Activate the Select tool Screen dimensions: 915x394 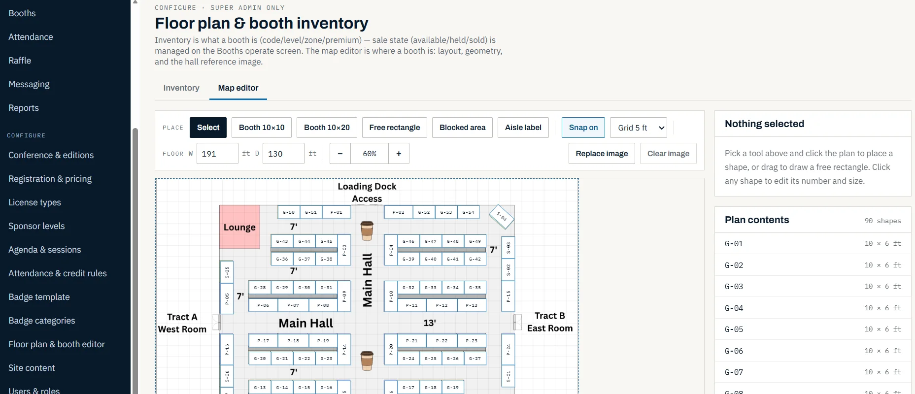[x=208, y=128]
